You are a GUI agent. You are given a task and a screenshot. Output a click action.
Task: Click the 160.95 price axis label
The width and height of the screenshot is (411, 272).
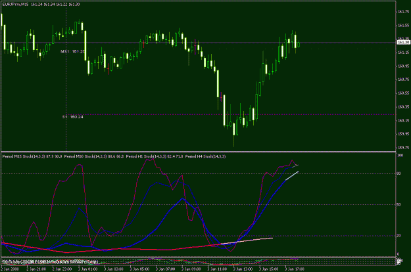pyautogui.click(x=403, y=66)
